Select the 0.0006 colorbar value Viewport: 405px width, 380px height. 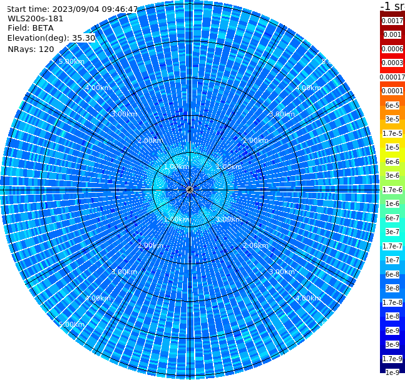392,49
